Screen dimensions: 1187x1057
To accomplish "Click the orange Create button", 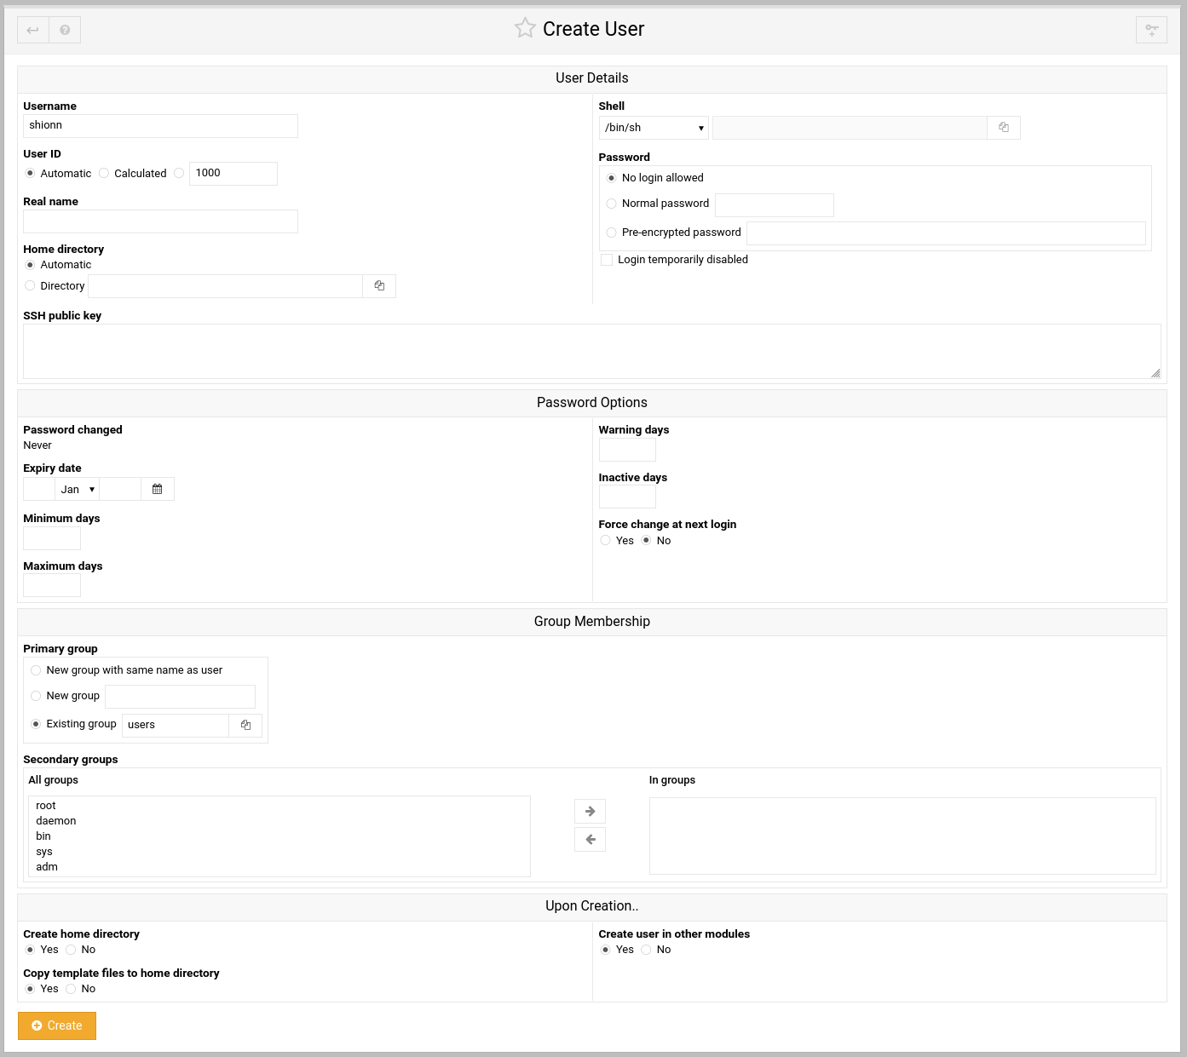I will tap(57, 1025).
